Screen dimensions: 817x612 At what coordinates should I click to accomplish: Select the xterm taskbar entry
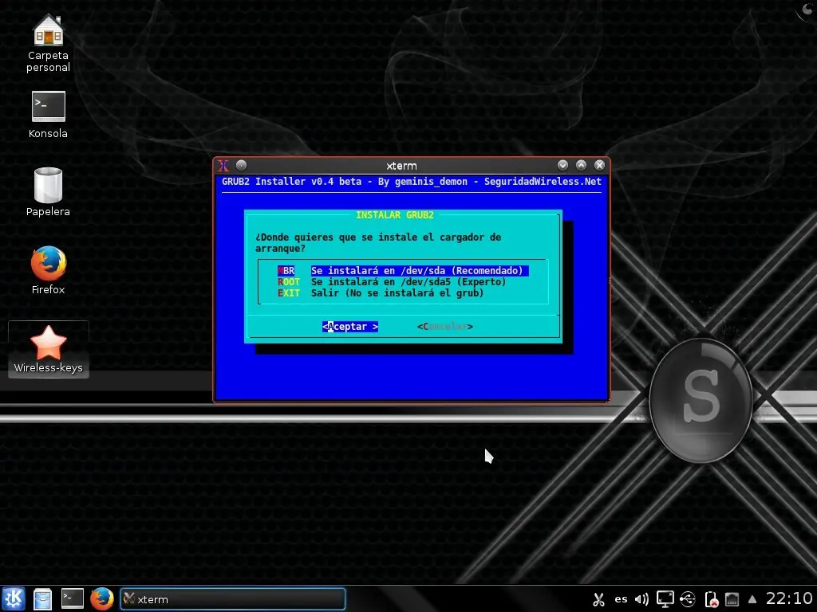pos(232,599)
